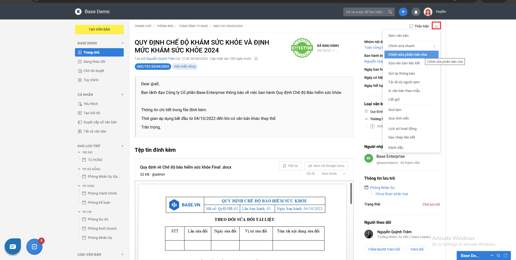Open Tất cả văn bản

(x=99, y=131)
